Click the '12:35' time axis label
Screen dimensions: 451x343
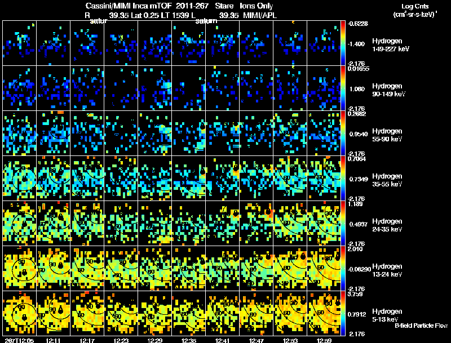pyautogui.click(x=189, y=340)
